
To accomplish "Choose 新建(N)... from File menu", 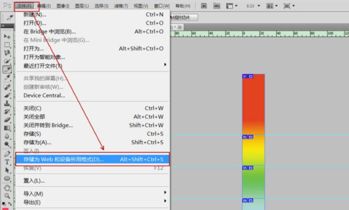I will [92, 15].
